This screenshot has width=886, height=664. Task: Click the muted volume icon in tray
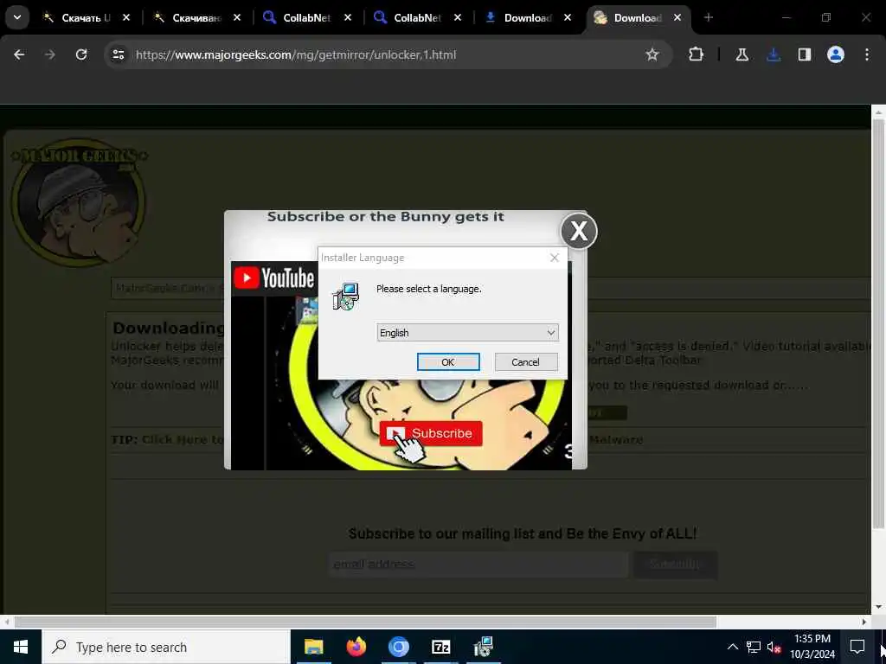(x=774, y=648)
